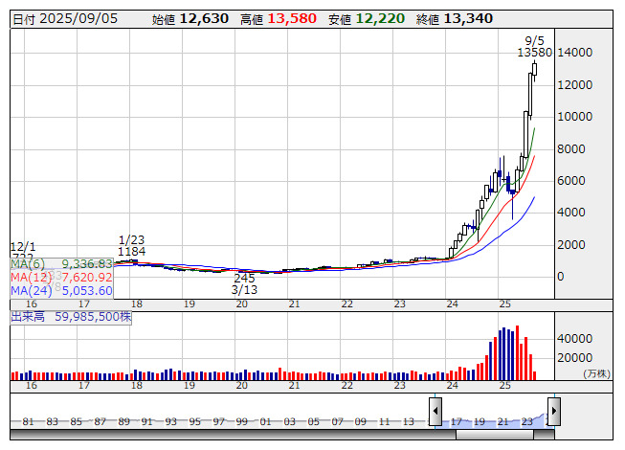The width and height of the screenshot is (625, 450).
Task: Click year 01 on the overview timeline
Action: click(x=265, y=421)
